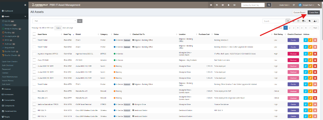This screenshot has height=120, width=323.
Task: Go to page 2 of results
Action: [x=289, y=28]
